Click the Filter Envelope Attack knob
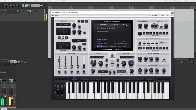 click(140, 58)
